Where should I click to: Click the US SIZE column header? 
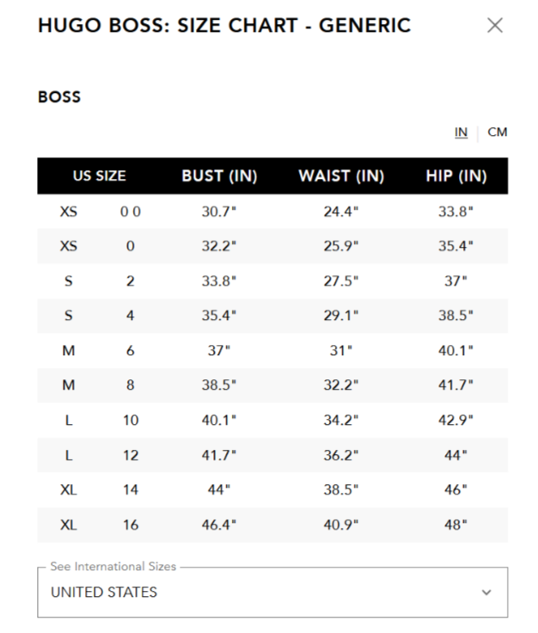100,176
